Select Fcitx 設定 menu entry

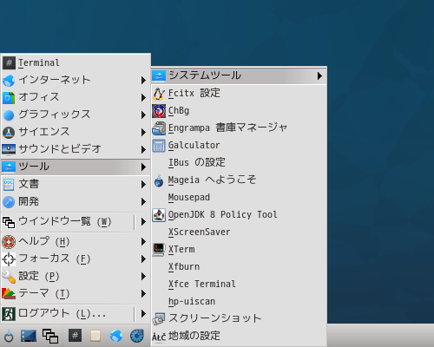click(x=239, y=93)
